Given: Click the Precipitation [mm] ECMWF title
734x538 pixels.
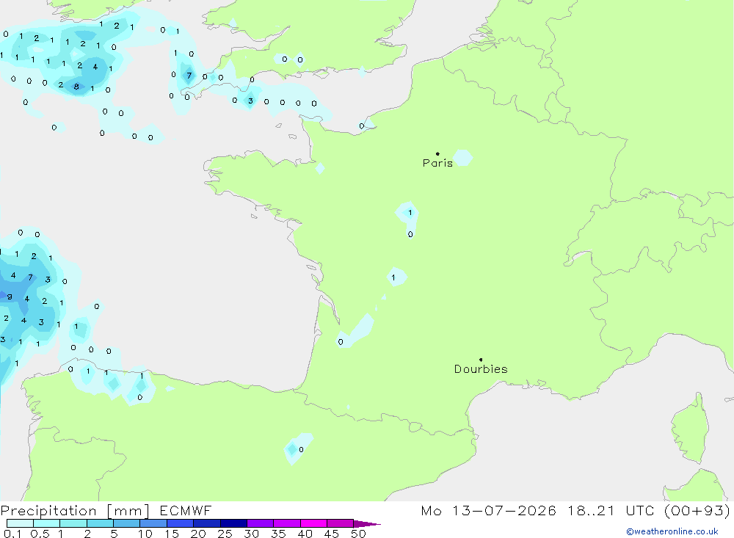Looking at the screenshot, I should (106, 510).
